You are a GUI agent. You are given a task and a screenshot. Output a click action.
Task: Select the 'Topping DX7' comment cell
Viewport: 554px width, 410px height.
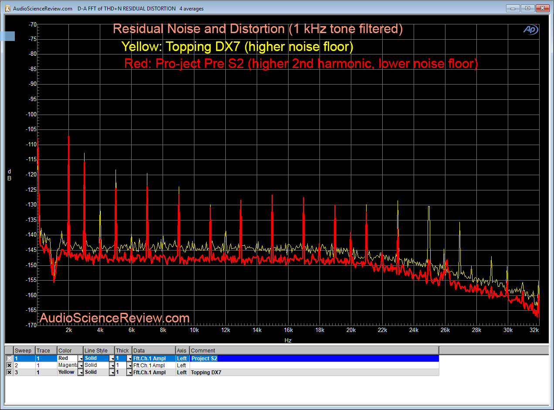pos(314,372)
